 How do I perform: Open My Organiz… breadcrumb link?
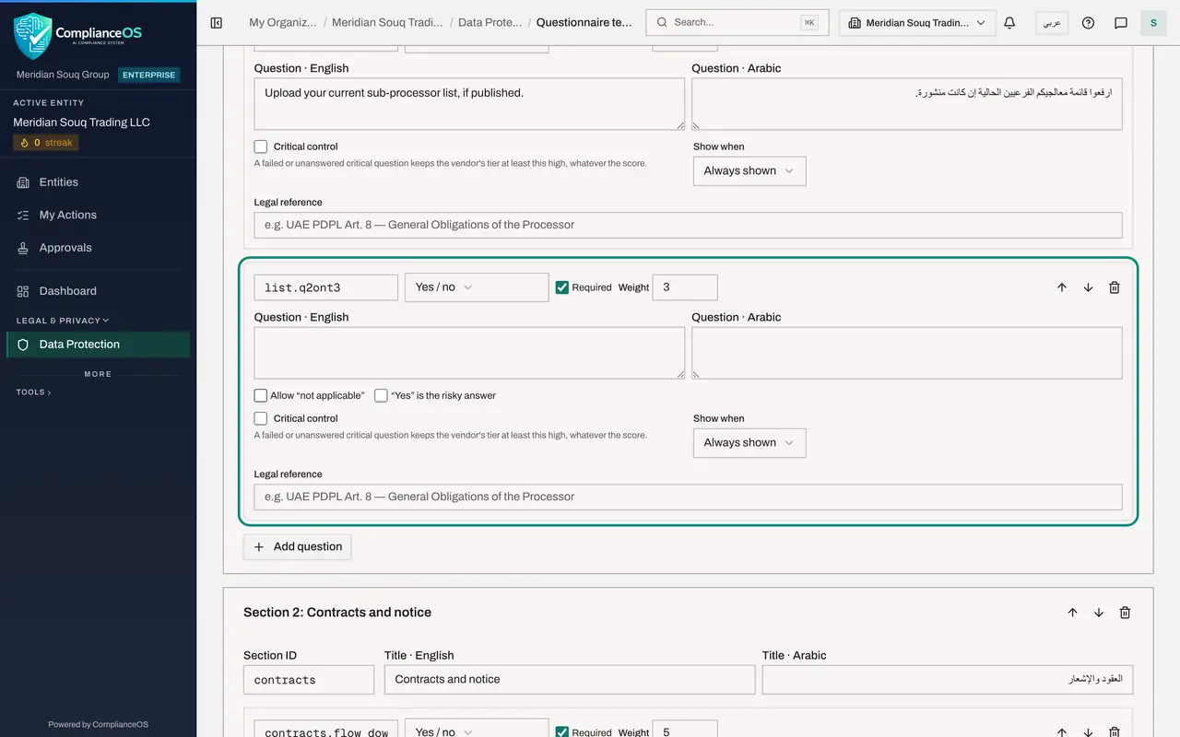point(283,23)
